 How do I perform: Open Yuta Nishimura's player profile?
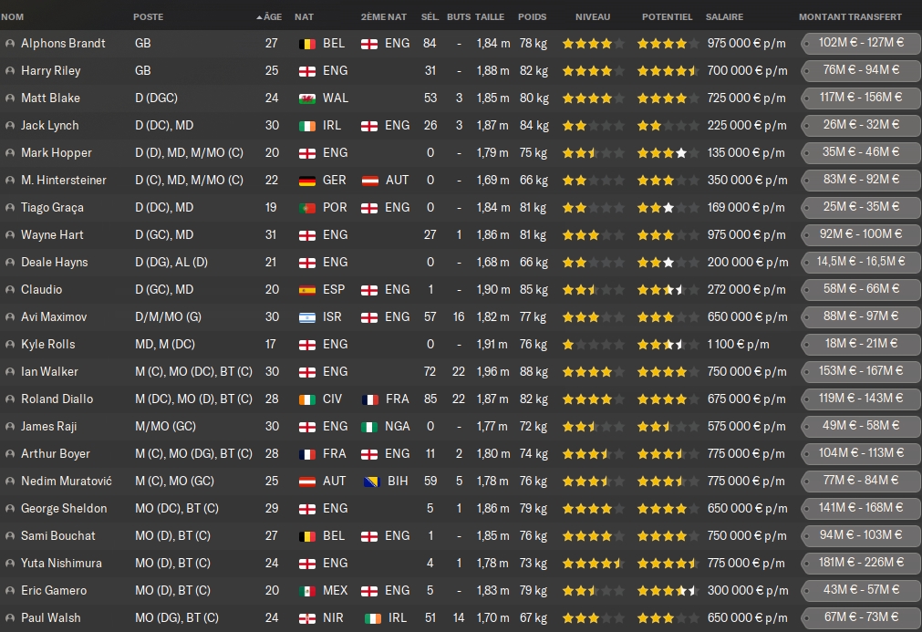click(62, 564)
